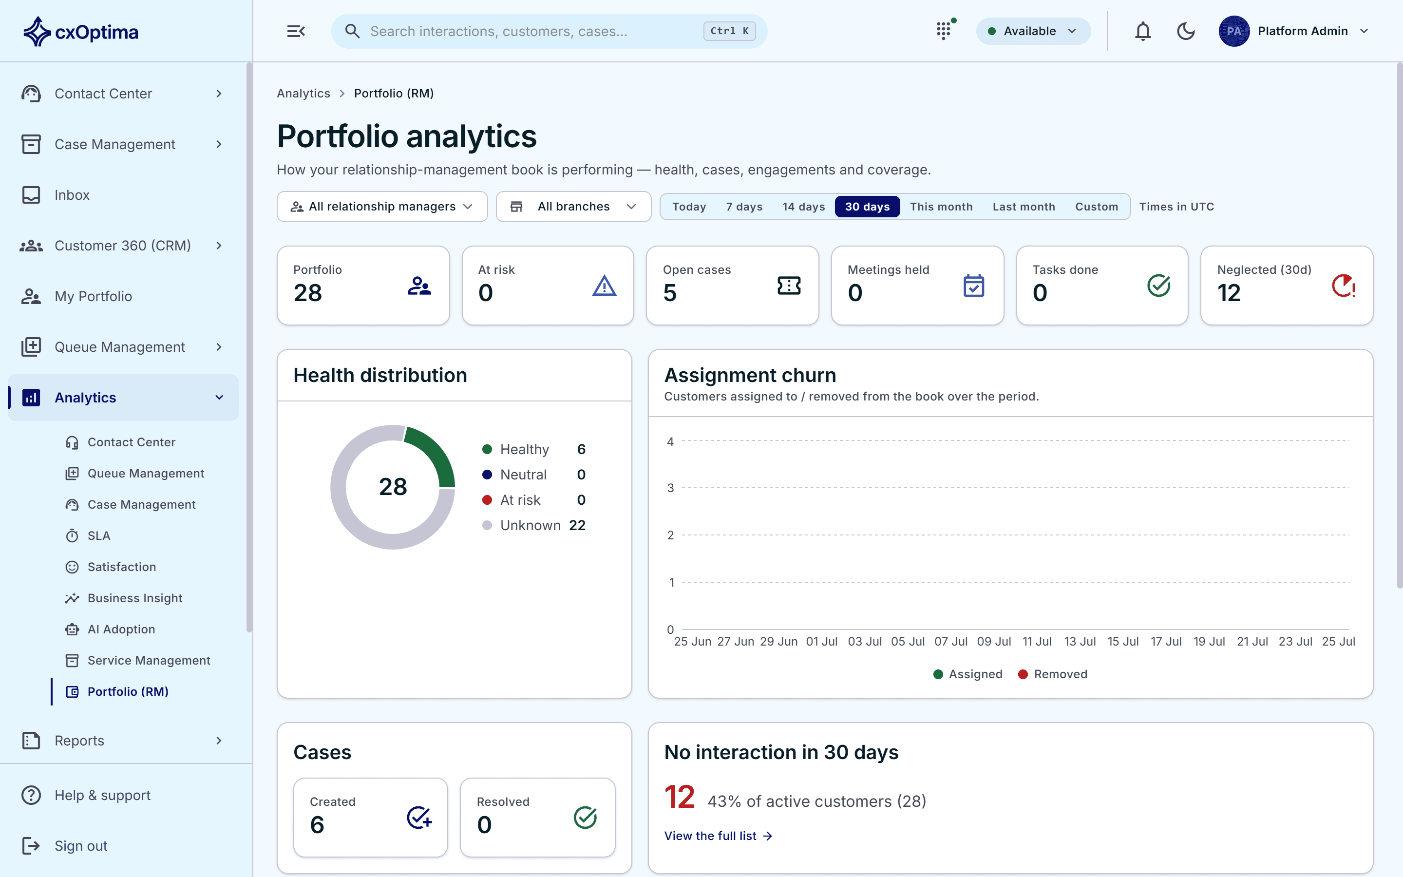Select the Today time range
Screen dimensions: 1403x877
(689, 207)
